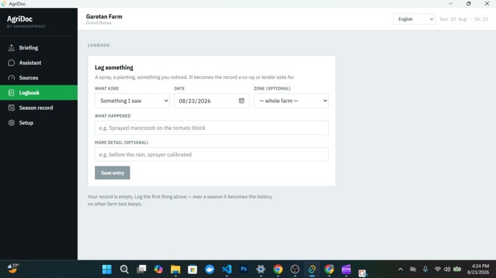Open the Briefing page in sidebar
Image resolution: width=496 pixels, height=278 pixels.
(39, 48)
